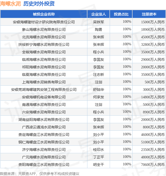This screenshot has height=176, width=166.
Task: Click legal person 程小兵 in 全椒 row
Action: [99, 52]
